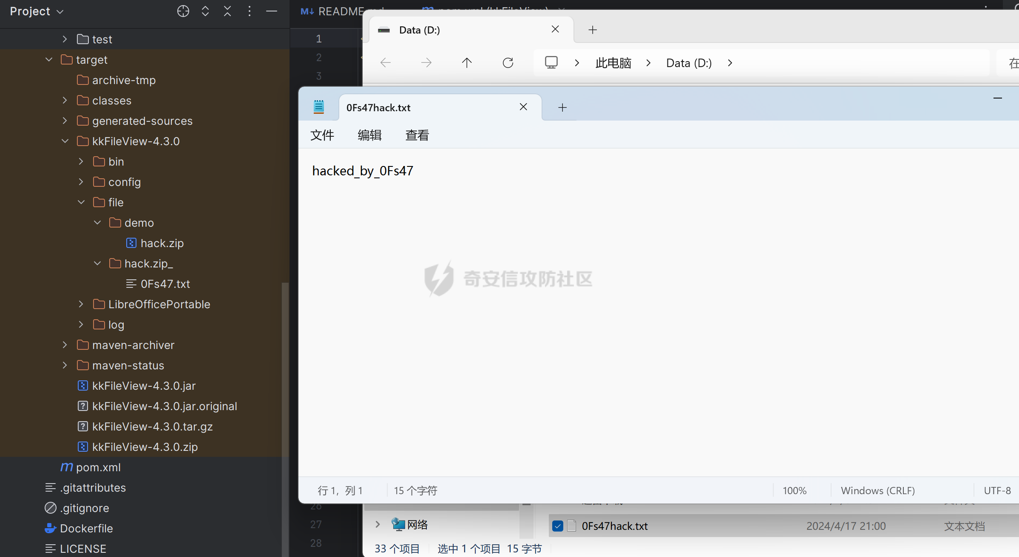Open Notepad 编辑 menu
1019x557 pixels.
[x=369, y=135]
